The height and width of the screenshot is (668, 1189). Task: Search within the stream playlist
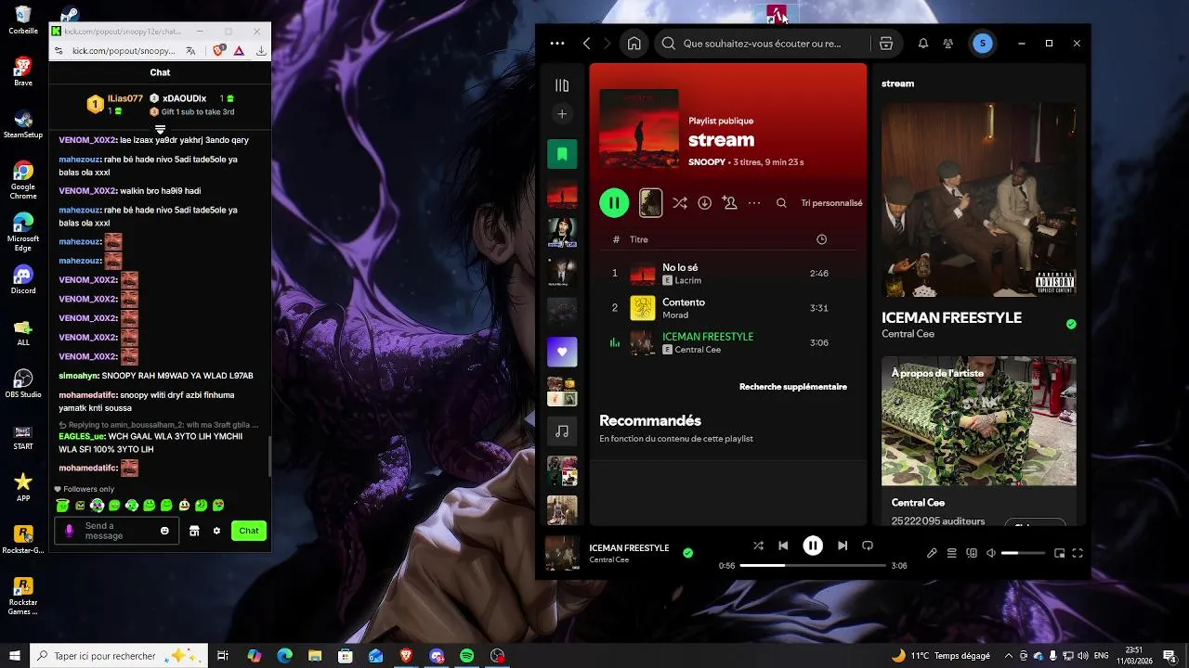point(781,203)
